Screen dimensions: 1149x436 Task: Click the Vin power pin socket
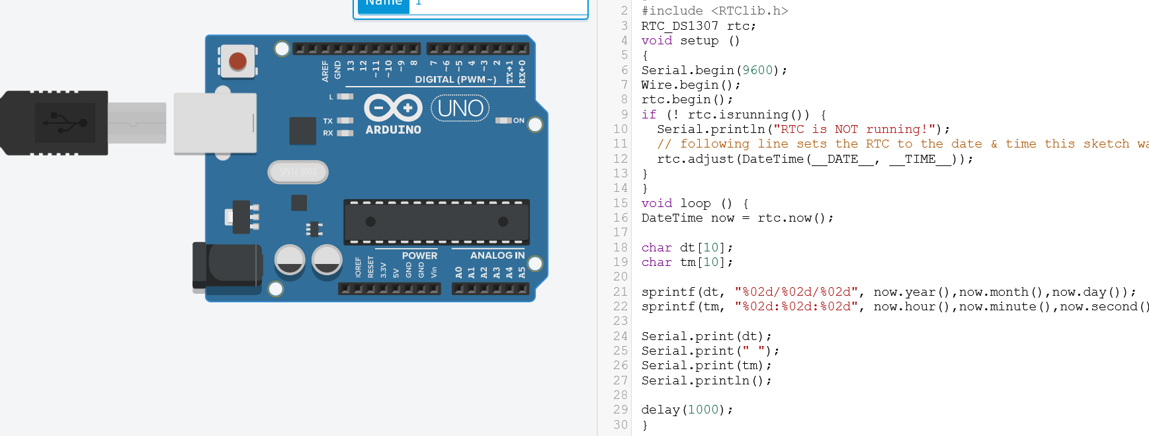point(433,289)
